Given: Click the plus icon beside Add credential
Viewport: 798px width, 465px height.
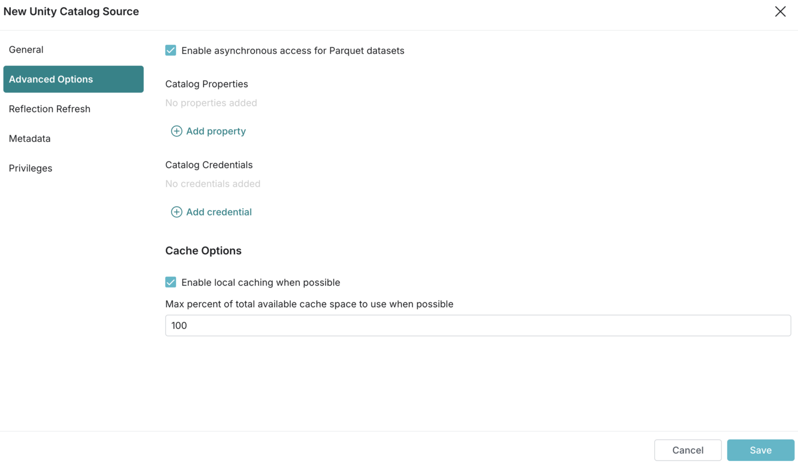Looking at the screenshot, I should coord(177,212).
